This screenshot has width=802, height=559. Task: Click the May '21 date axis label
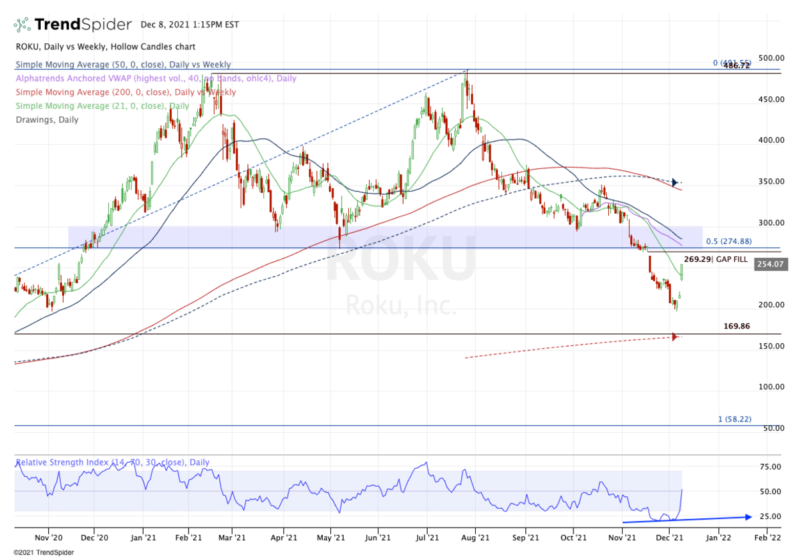(x=331, y=536)
